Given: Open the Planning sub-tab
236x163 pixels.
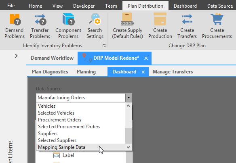Looking at the screenshot, I should pyautogui.click(x=86, y=72).
